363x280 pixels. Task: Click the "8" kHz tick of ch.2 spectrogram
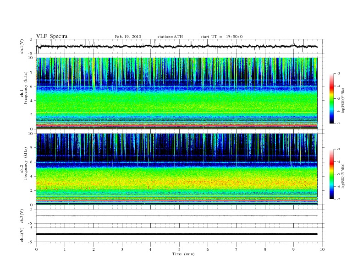[x=32, y=148]
